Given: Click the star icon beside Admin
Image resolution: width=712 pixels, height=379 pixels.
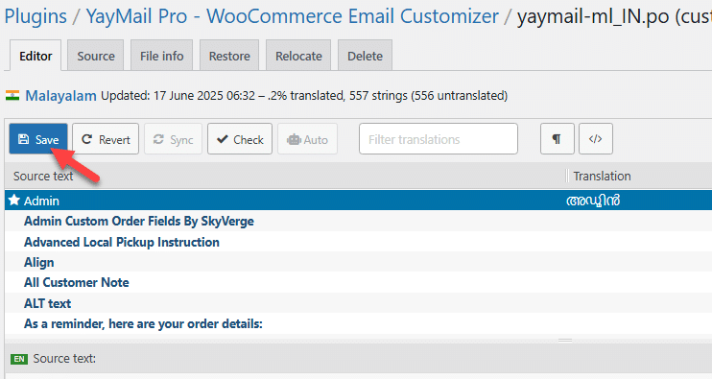Looking at the screenshot, I should pos(14,201).
